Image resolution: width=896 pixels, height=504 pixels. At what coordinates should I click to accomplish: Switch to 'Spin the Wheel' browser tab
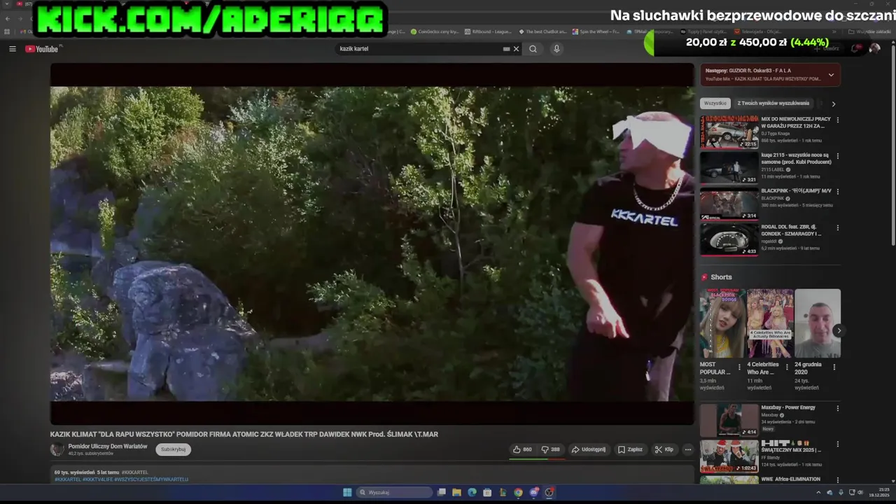point(596,31)
